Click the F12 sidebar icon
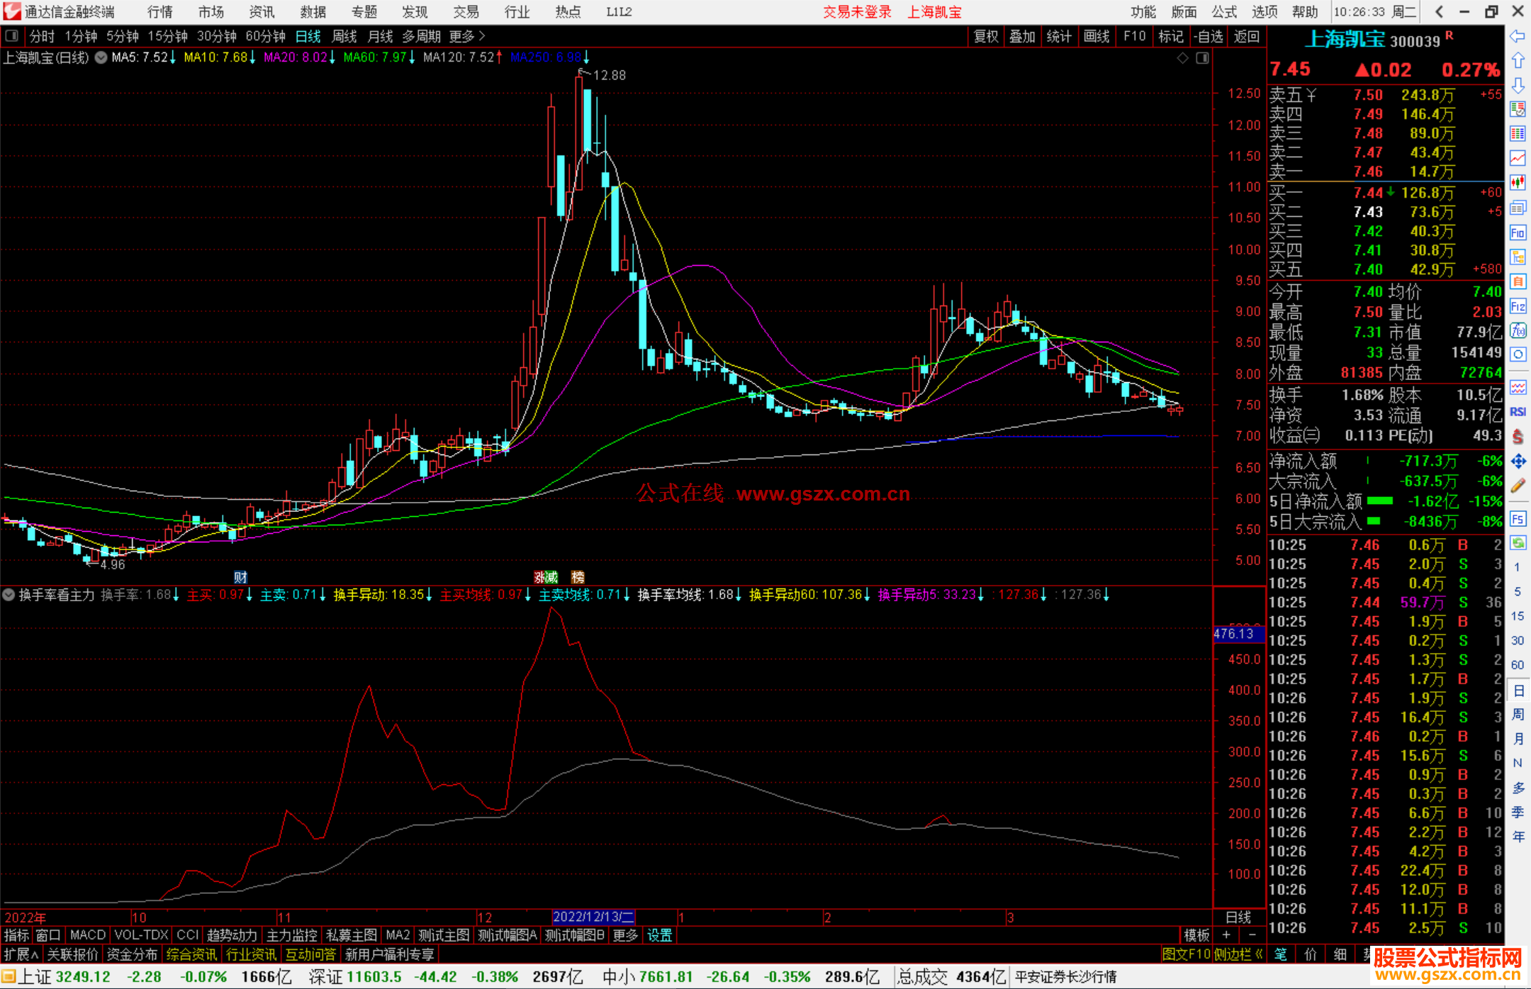1531x989 pixels. pos(1518,306)
